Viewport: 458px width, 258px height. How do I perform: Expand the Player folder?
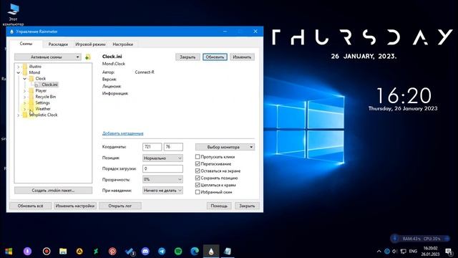[25, 91]
